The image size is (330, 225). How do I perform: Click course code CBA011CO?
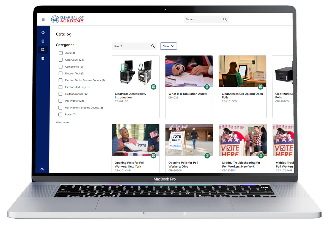122,101
